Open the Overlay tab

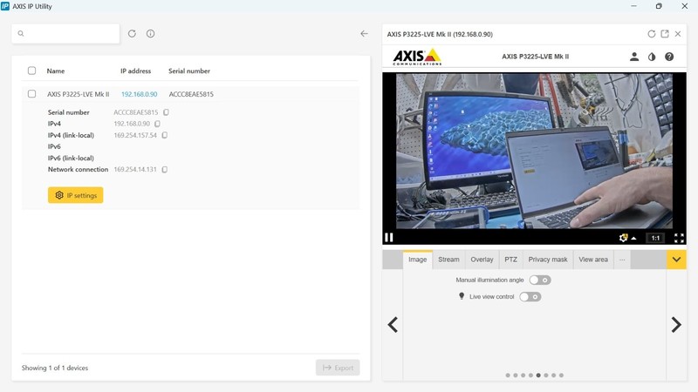click(482, 260)
